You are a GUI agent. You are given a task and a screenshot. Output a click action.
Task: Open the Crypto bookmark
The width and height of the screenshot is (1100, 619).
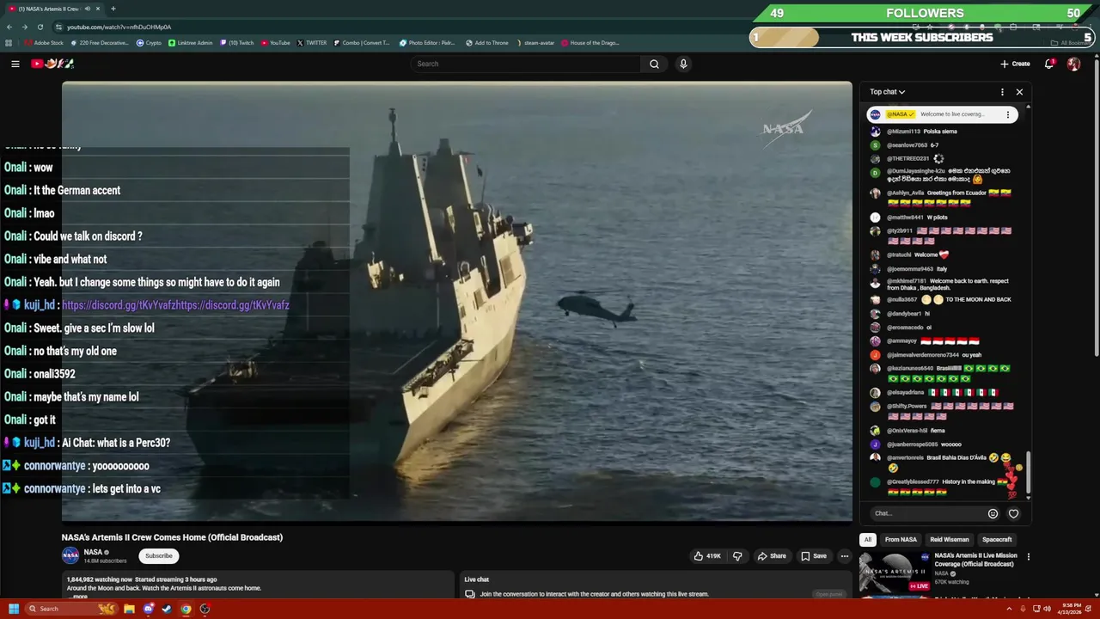pyautogui.click(x=149, y=43)
